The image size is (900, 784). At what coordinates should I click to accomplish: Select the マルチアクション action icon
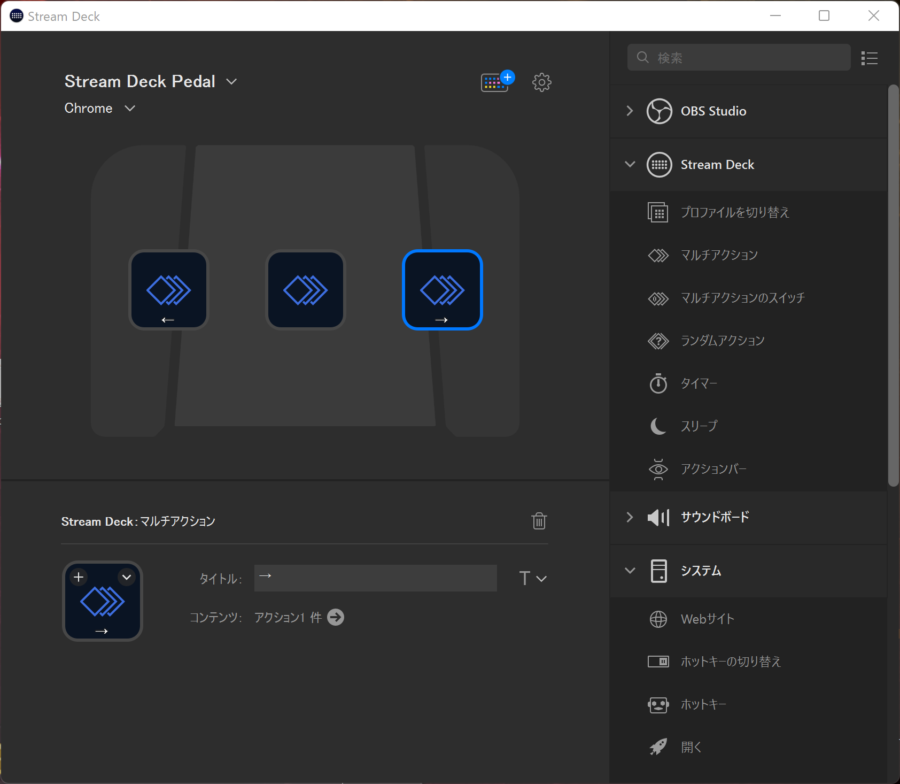click(x=658, y=255)
